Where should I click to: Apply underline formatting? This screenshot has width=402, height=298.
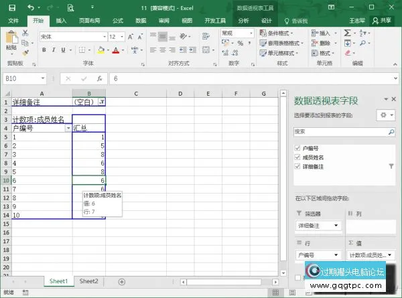pos(64,50)
